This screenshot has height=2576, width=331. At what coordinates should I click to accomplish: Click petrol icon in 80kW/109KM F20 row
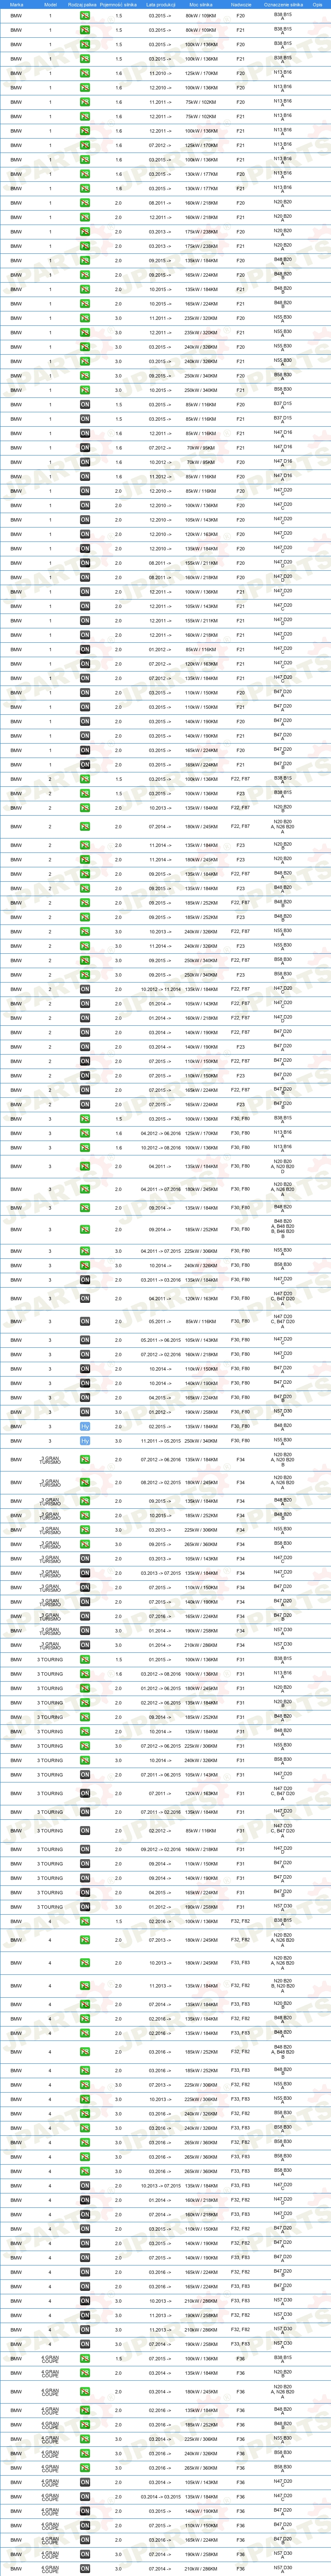coord(85,16)
